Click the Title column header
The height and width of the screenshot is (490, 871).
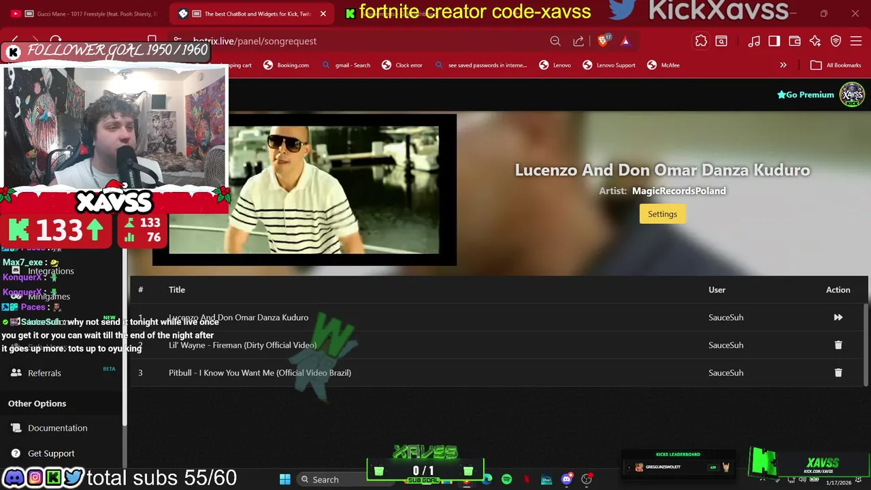[x=177, y=290]
